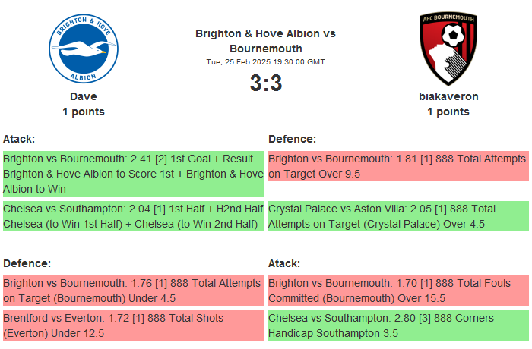Open the Brighton & Hove Albion vs Bournemouth title
The image size is (532, 349).
tap(265, 41)
